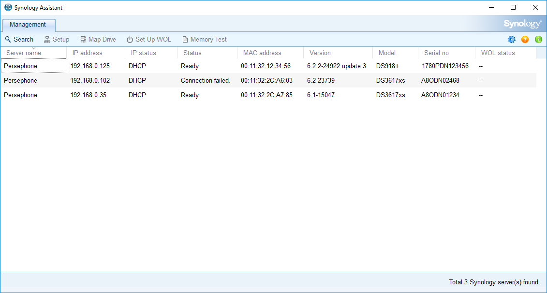Click the Set Up WOL power button
The image size is (547, 293).
(149, 40)
